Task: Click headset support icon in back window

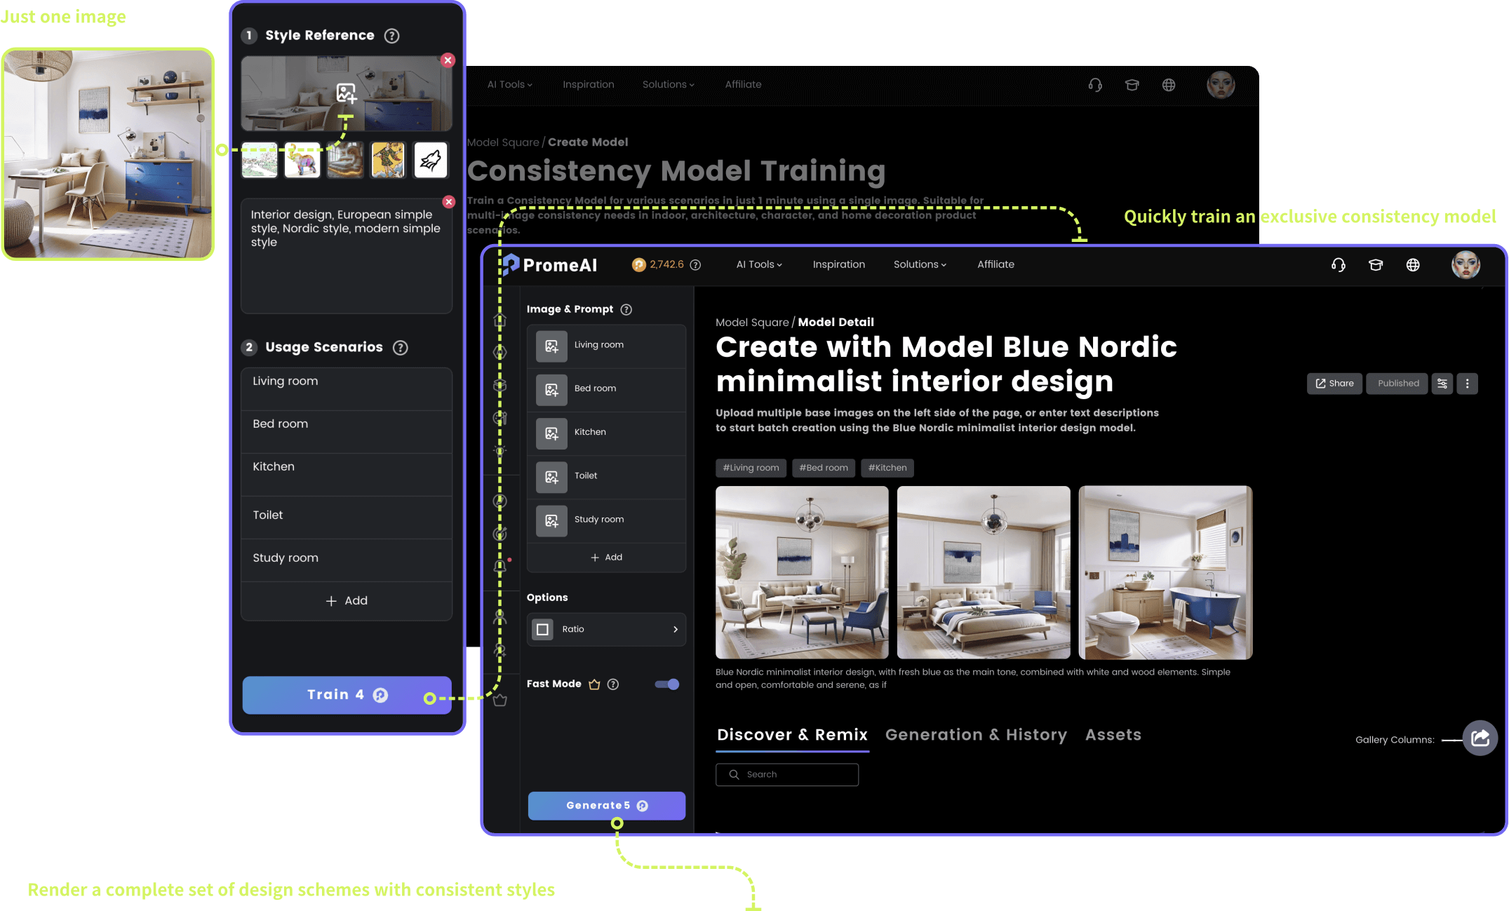Action: 1095,85
